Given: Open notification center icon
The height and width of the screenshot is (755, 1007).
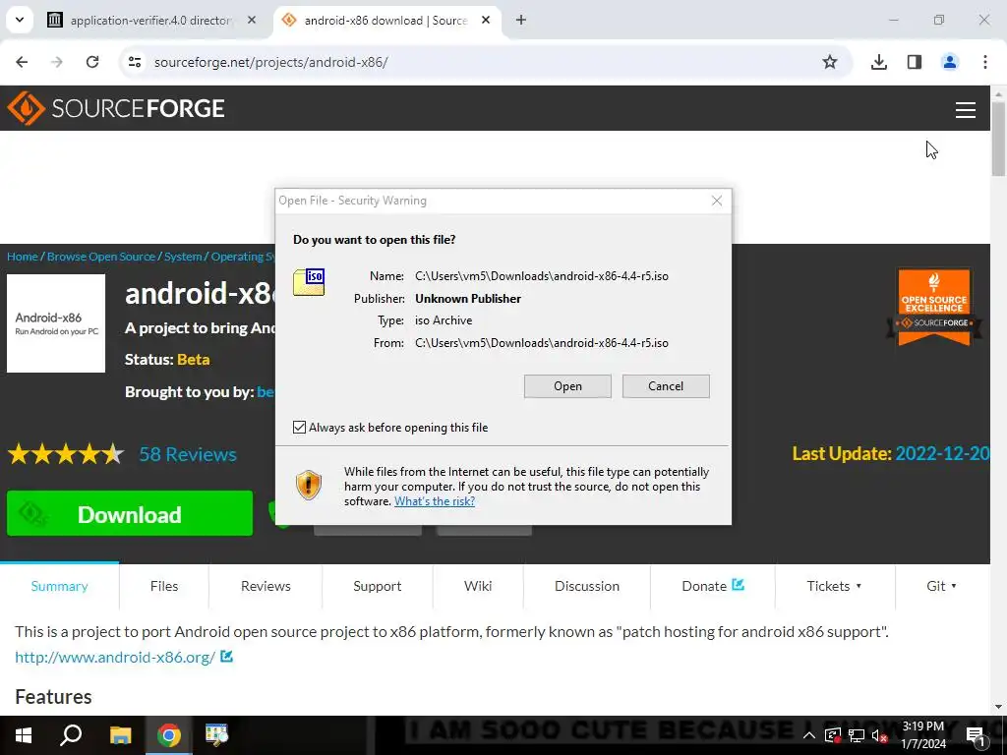Looking at the screenshot, I should 976,735.
